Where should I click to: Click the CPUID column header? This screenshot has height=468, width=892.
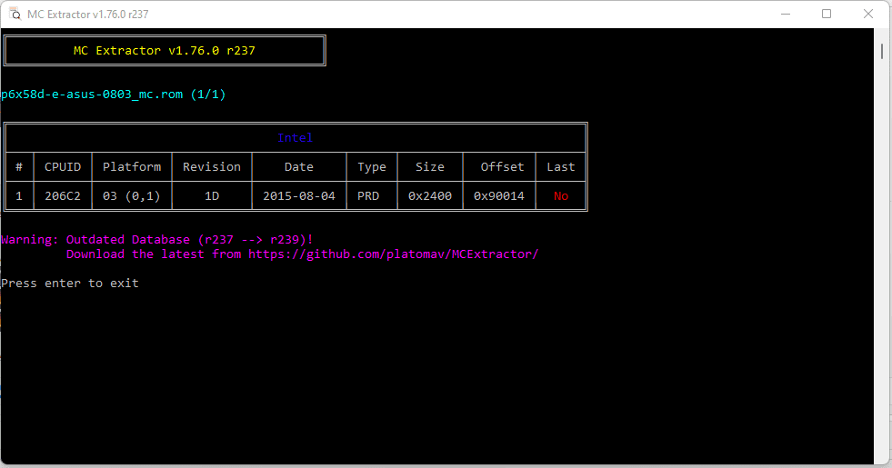(x=63, y=166)
